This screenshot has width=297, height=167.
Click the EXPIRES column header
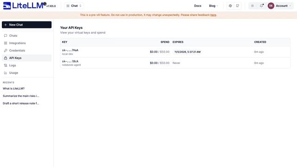point(178,42)
